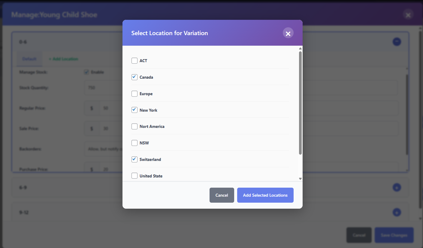Close the Manage Young Child Shoe window

[408, 15]
